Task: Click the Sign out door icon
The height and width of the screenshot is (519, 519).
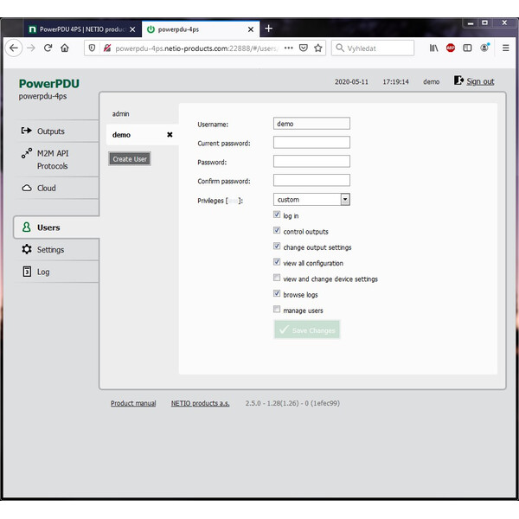Action: click(458, 81)
